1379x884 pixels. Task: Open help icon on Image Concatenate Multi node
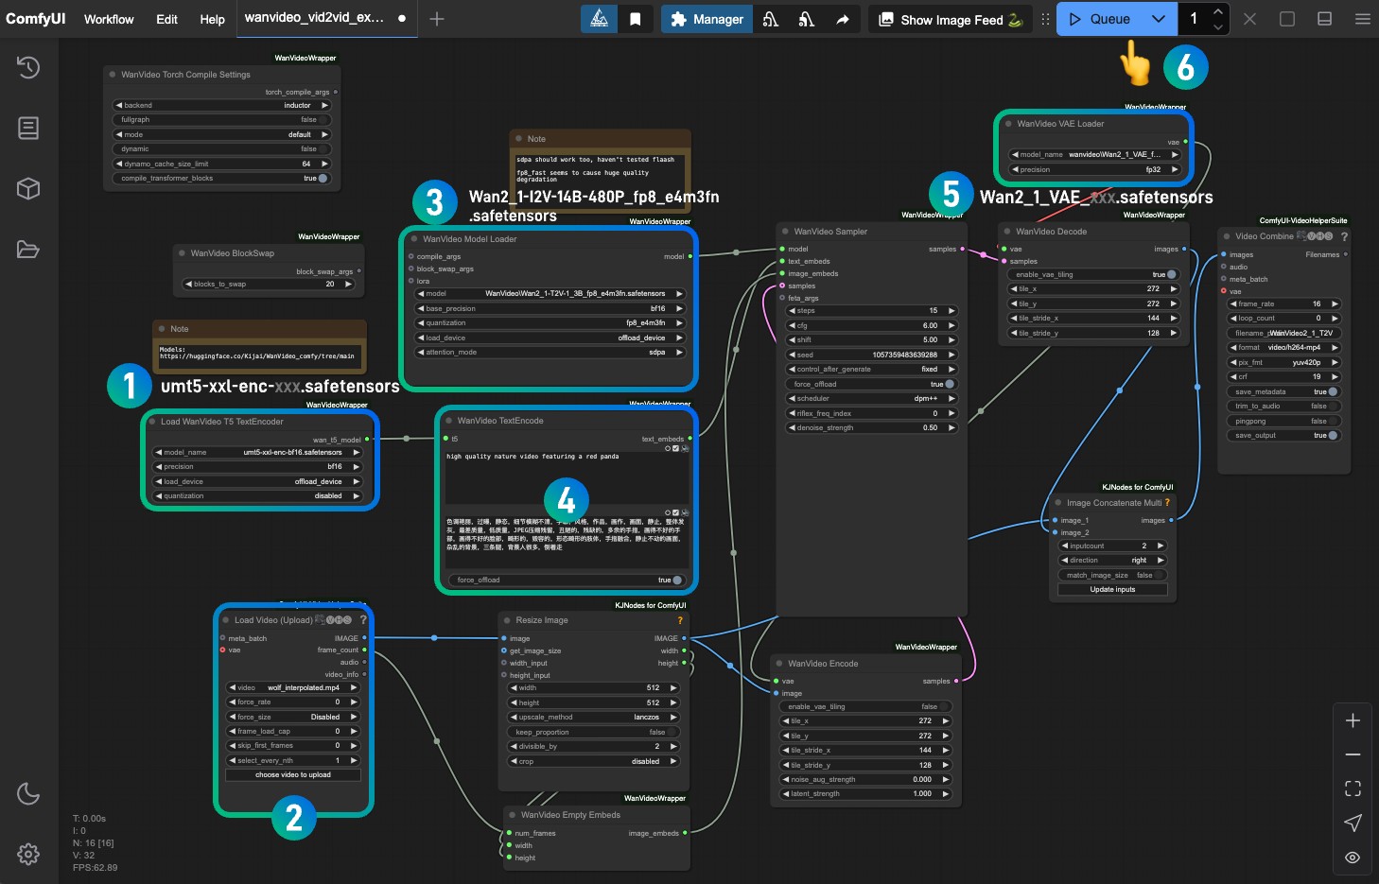(1167, 502)
